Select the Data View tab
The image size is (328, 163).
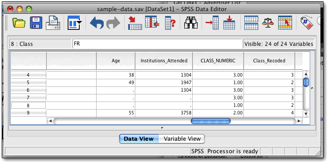tap(139, 139)
